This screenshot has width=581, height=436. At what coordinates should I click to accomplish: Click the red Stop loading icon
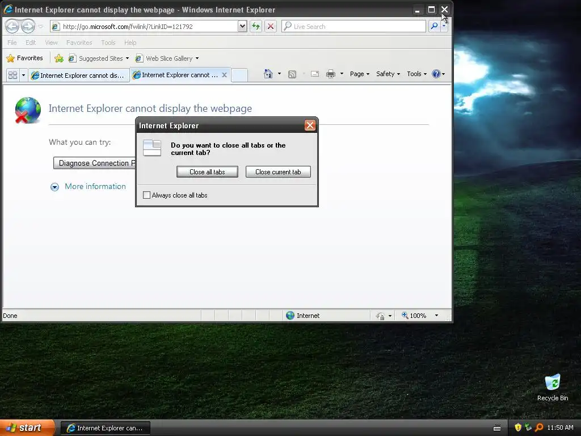[x=271, y=26]
